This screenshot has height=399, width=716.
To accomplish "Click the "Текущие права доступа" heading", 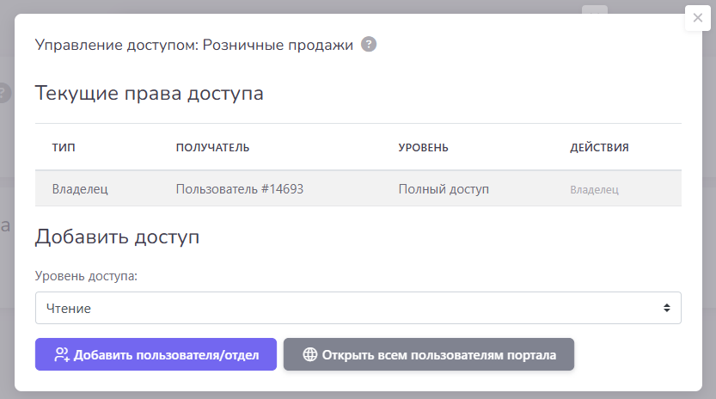I will click(149, 94).
